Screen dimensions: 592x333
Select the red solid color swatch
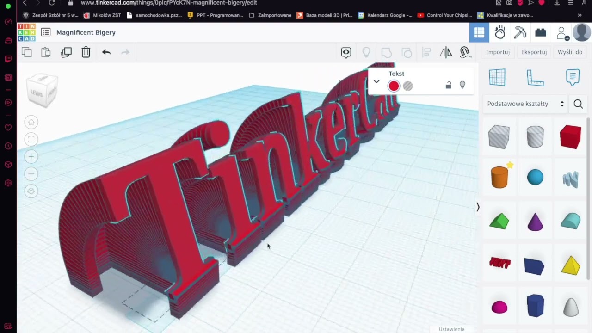tap(394, 86)
